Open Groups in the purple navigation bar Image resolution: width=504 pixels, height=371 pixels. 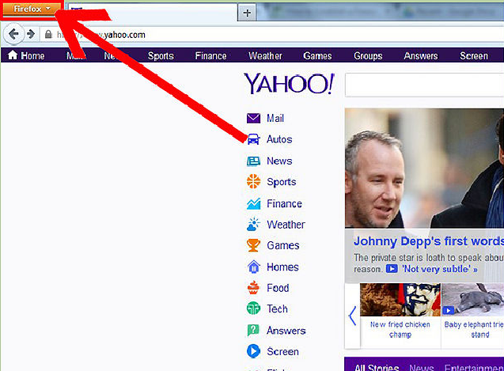[368, 56]
